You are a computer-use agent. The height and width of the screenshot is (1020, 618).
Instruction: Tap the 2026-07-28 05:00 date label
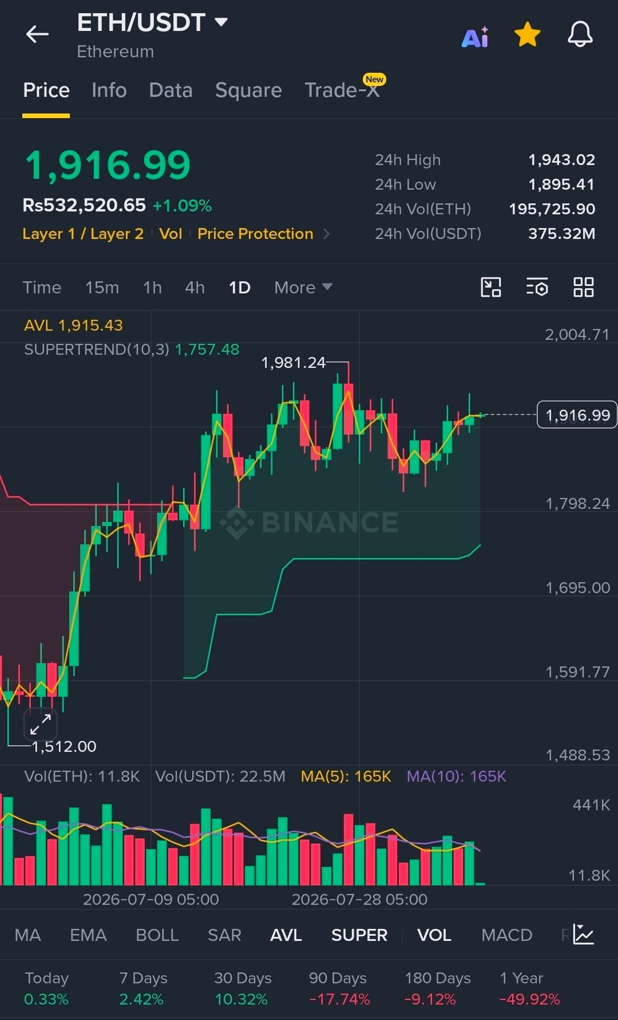(x=359, y=899)
